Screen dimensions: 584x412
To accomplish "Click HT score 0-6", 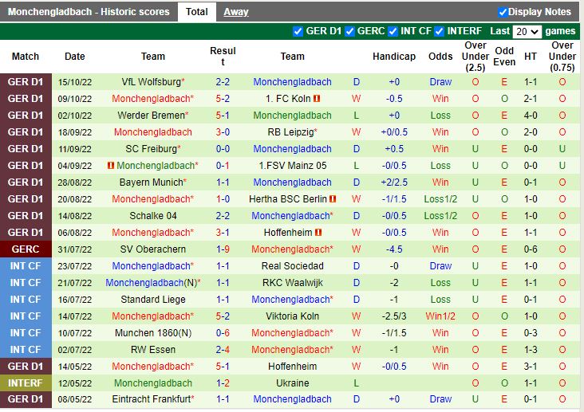I will click(x=531, y=249).
